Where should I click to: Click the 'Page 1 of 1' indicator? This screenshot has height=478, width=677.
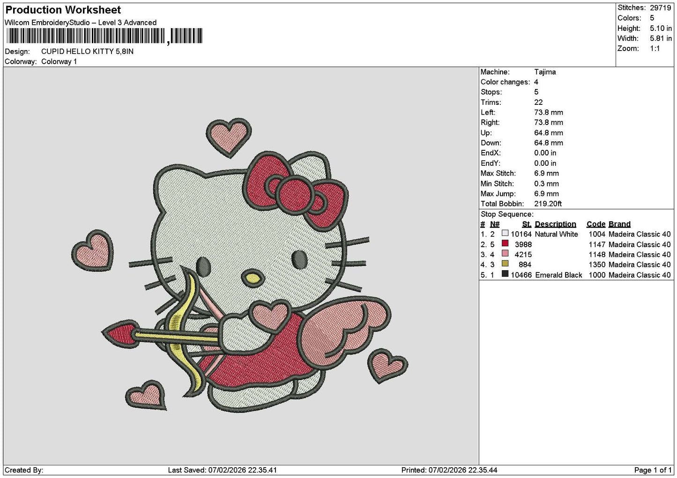click(653, 470)
